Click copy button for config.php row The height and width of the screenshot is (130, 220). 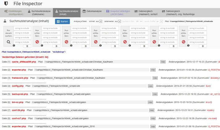tap(150, 86)
